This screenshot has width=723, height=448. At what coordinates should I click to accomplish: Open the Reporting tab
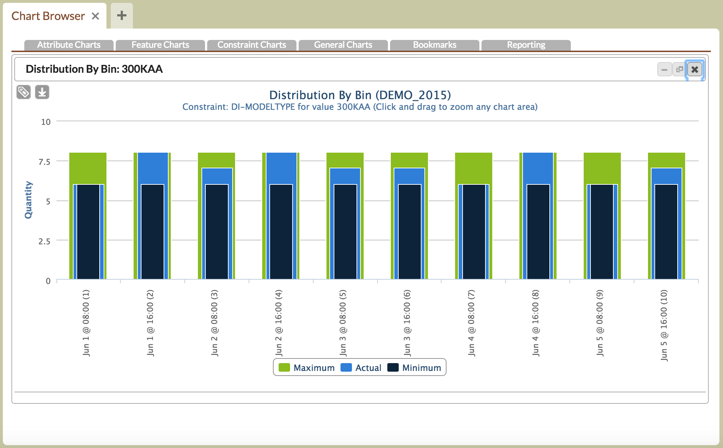(526, 45)
